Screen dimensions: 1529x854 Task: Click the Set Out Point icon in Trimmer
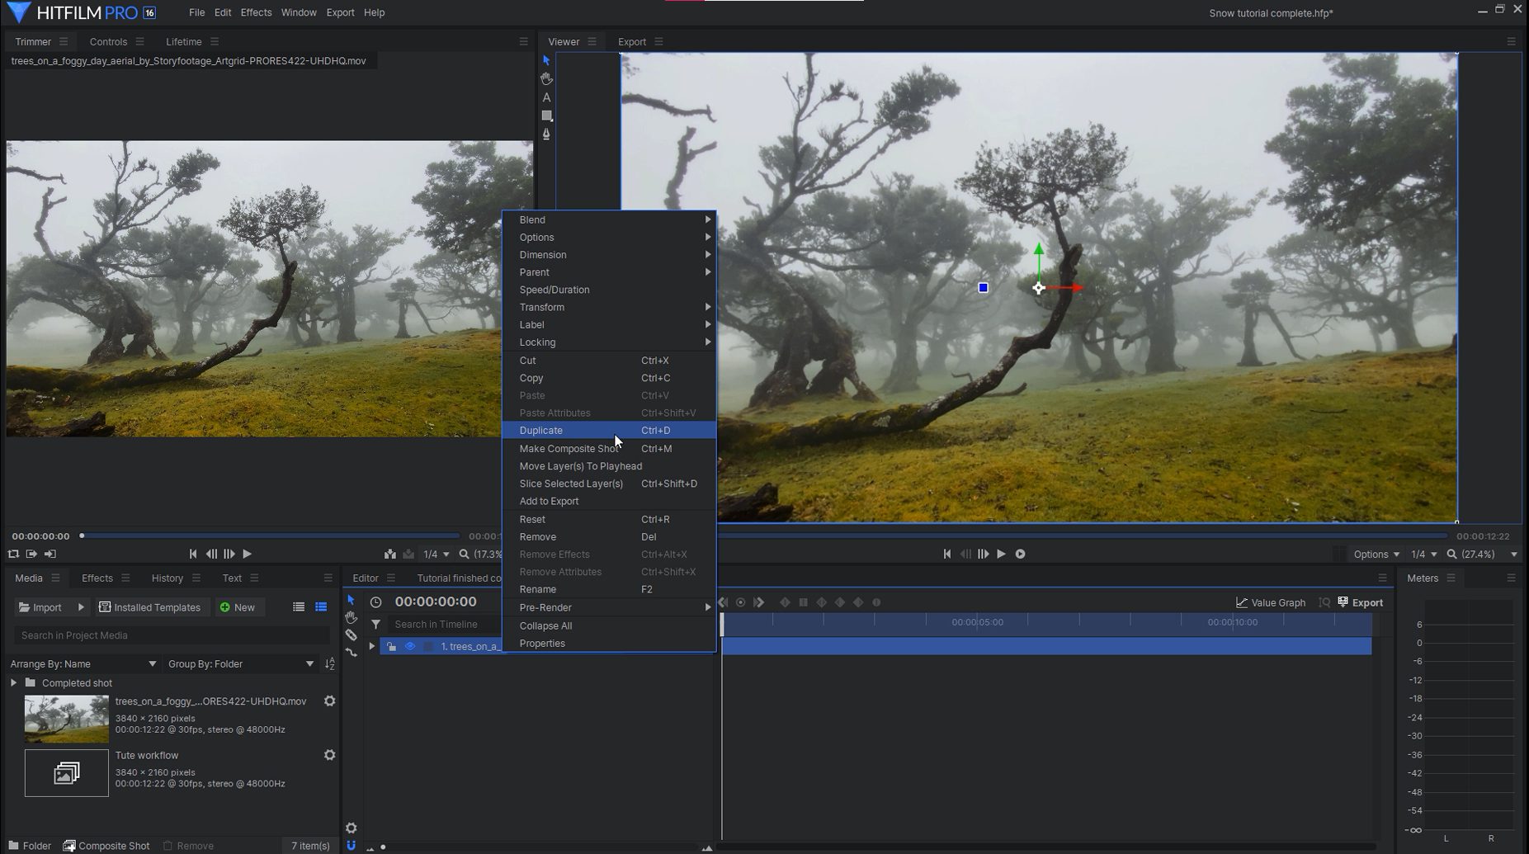(50, 554)
